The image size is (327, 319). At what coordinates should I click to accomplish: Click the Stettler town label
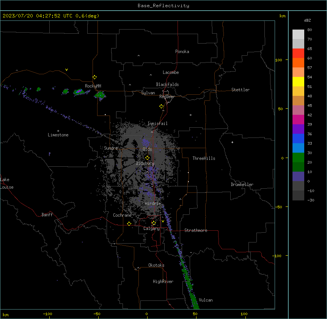(x=241, y=90)
